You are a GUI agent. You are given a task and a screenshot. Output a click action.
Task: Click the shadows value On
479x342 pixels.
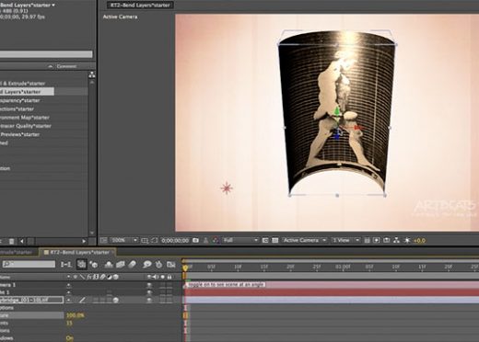[70, 338]
